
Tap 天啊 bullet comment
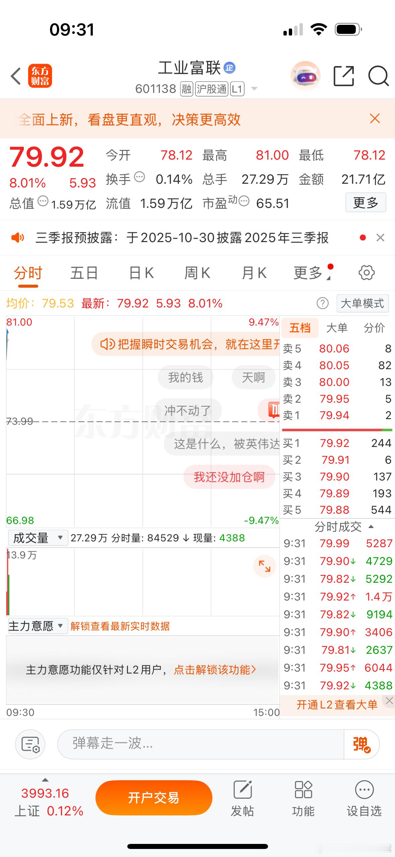coord(253,377)
